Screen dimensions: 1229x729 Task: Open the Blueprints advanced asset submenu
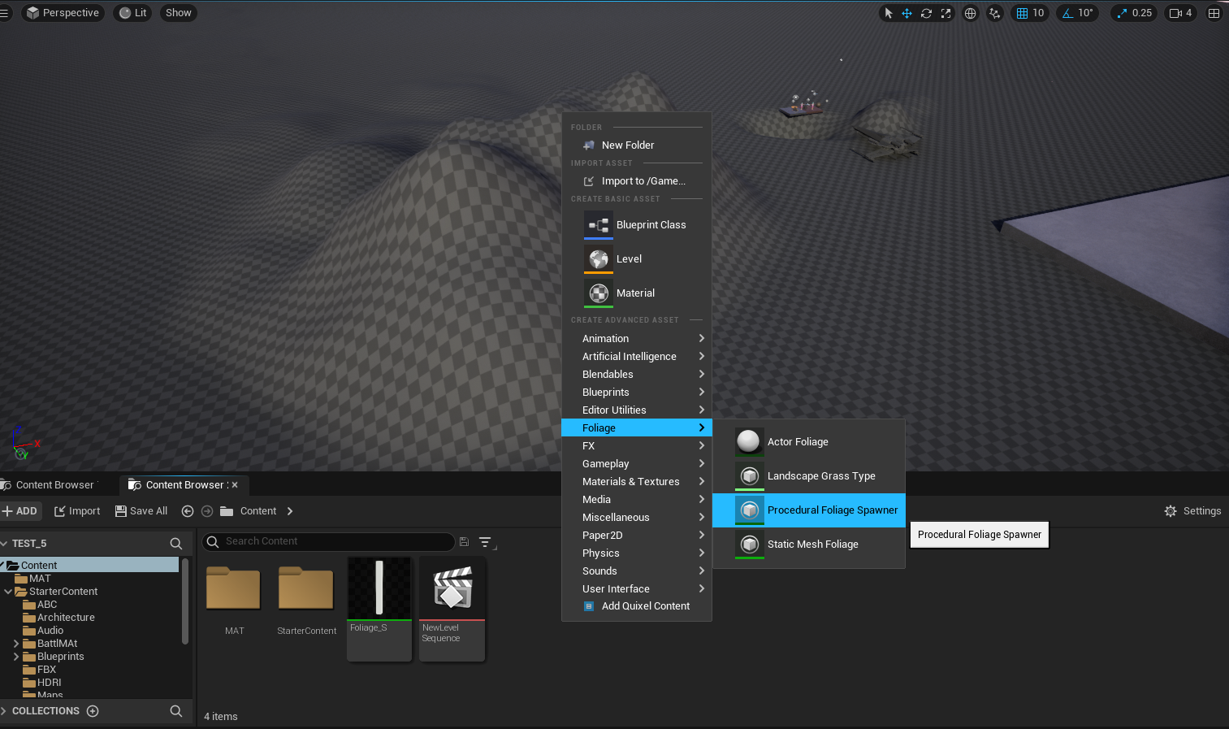click(x=637, y=393)
